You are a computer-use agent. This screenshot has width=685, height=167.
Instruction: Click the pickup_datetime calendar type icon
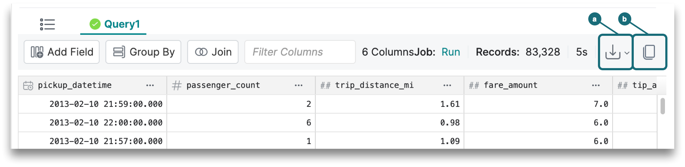coord(28,85)
